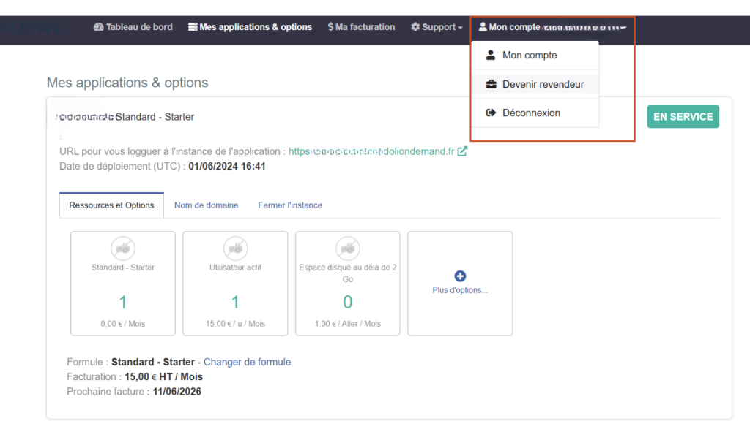Click the 15,00 € / u / Mois price
This screenshot has height=421, width=750.
coord(235,324)
